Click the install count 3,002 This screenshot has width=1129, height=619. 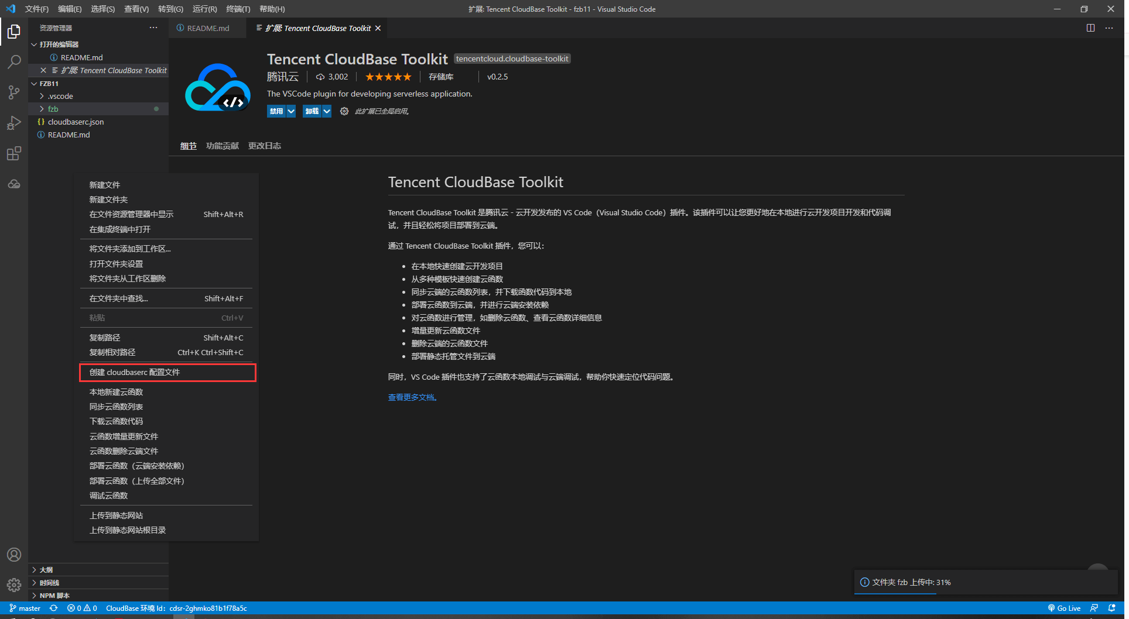[x=332, y=77]
